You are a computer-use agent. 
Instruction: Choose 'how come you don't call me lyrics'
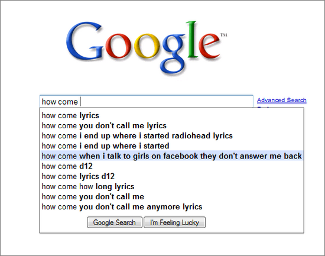(172, 126)
